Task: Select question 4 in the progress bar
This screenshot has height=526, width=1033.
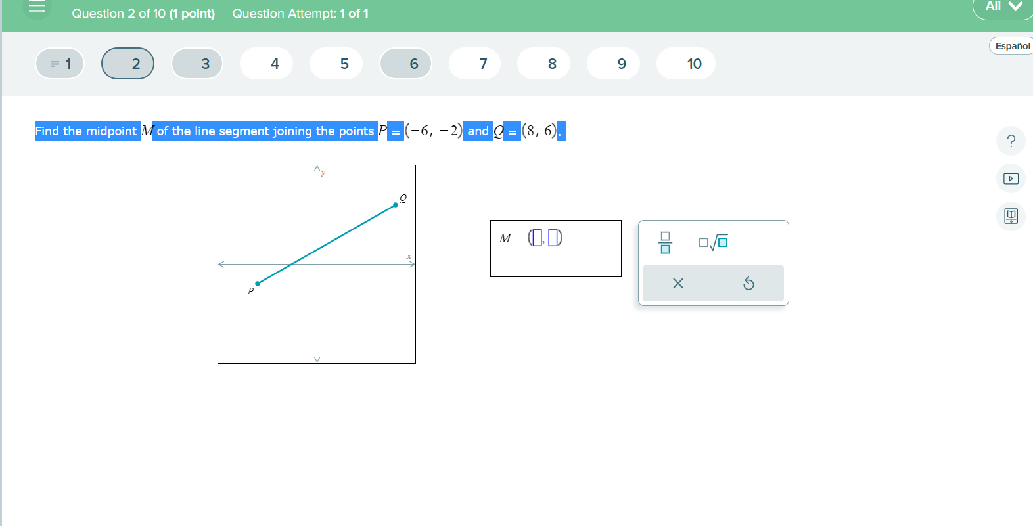Action: coord(266,63)
